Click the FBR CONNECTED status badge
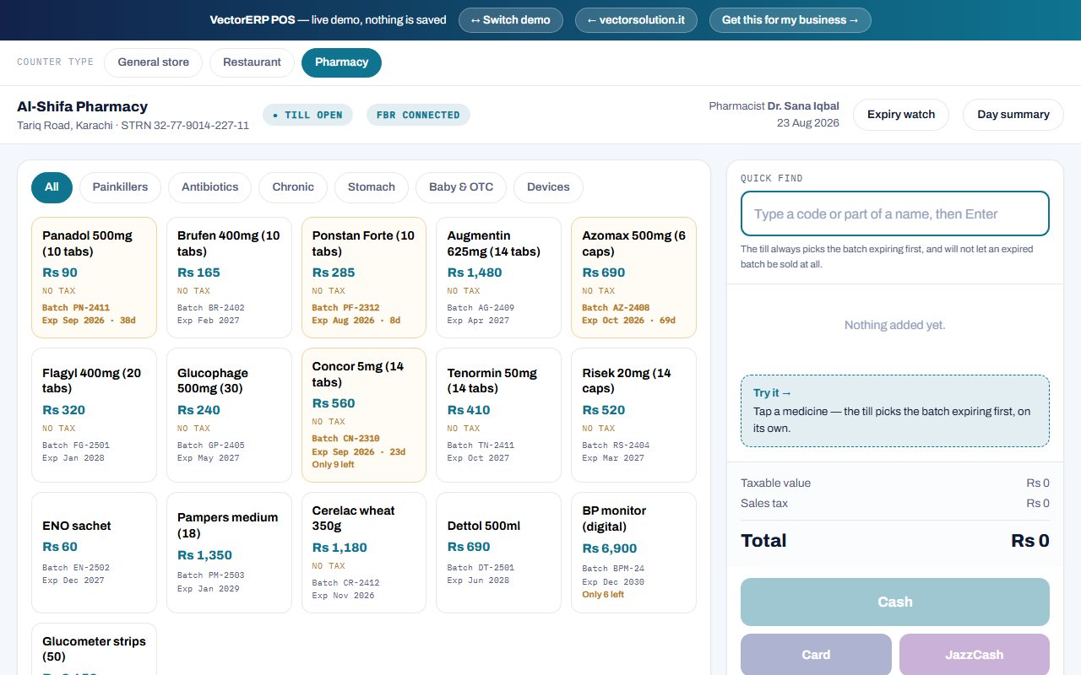This screenshot has height=675, width=1081. click(x=418, y=115)
